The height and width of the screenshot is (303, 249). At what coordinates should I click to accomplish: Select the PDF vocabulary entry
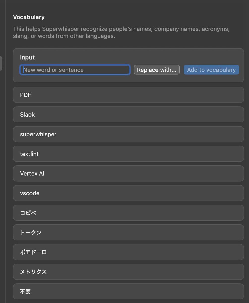(129, 95)
